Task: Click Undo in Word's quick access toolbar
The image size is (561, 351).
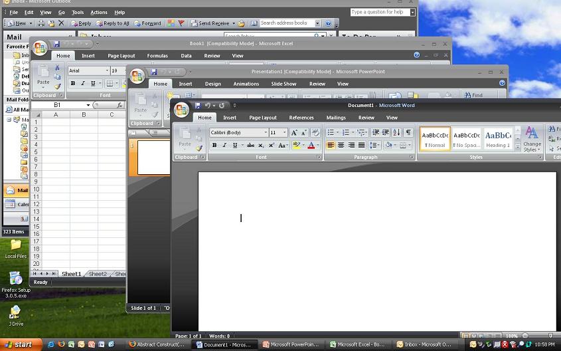Action: tap(208, 105)
